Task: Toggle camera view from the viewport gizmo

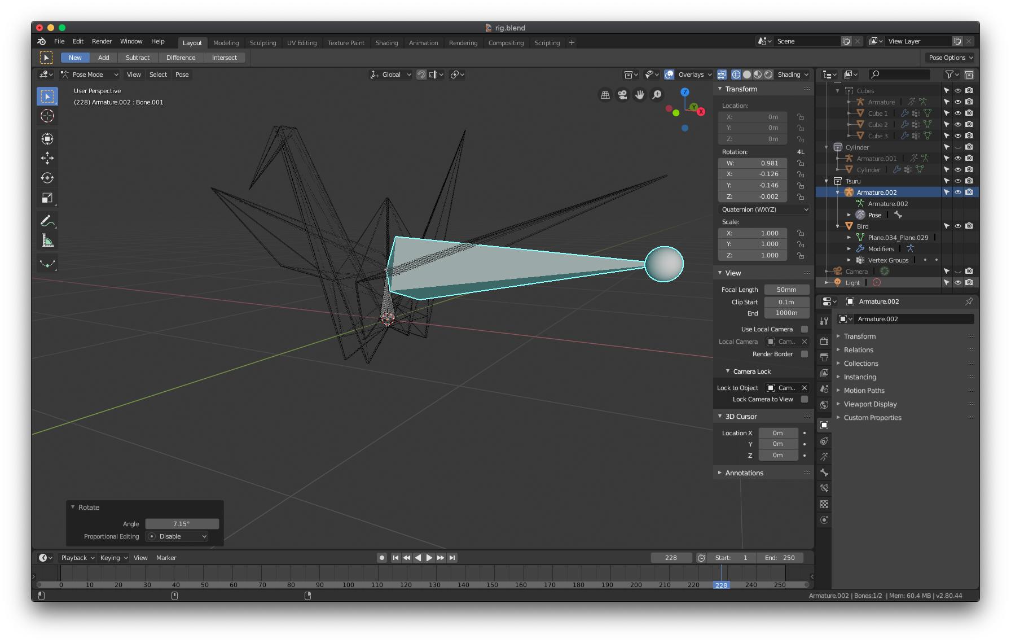Action: tap(622, 95)
